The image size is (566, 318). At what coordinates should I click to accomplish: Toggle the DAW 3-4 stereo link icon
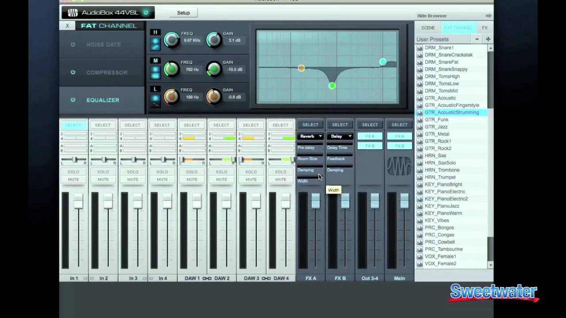[266, 278]
